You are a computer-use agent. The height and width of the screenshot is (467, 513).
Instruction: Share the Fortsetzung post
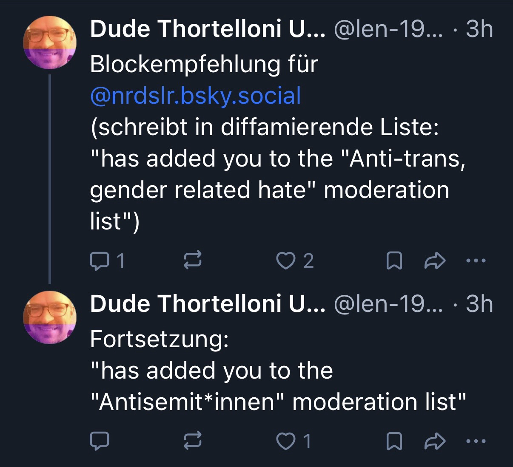click(436, 442)
